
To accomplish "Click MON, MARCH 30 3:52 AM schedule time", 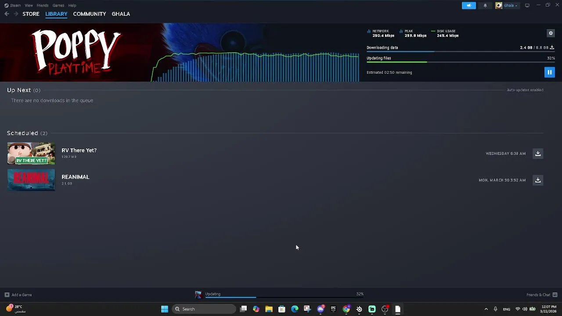I will (502, 180).
